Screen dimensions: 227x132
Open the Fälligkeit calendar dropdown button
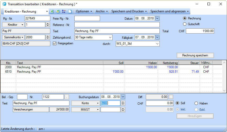coord(157,37)
